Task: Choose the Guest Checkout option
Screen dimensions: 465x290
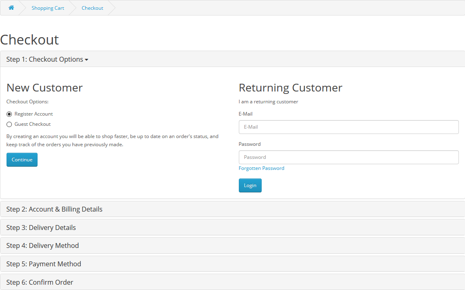Action: point(9,124)
